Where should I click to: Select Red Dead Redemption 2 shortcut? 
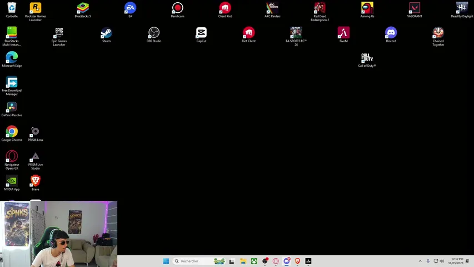pyautogui.click(x=320, y=12)
